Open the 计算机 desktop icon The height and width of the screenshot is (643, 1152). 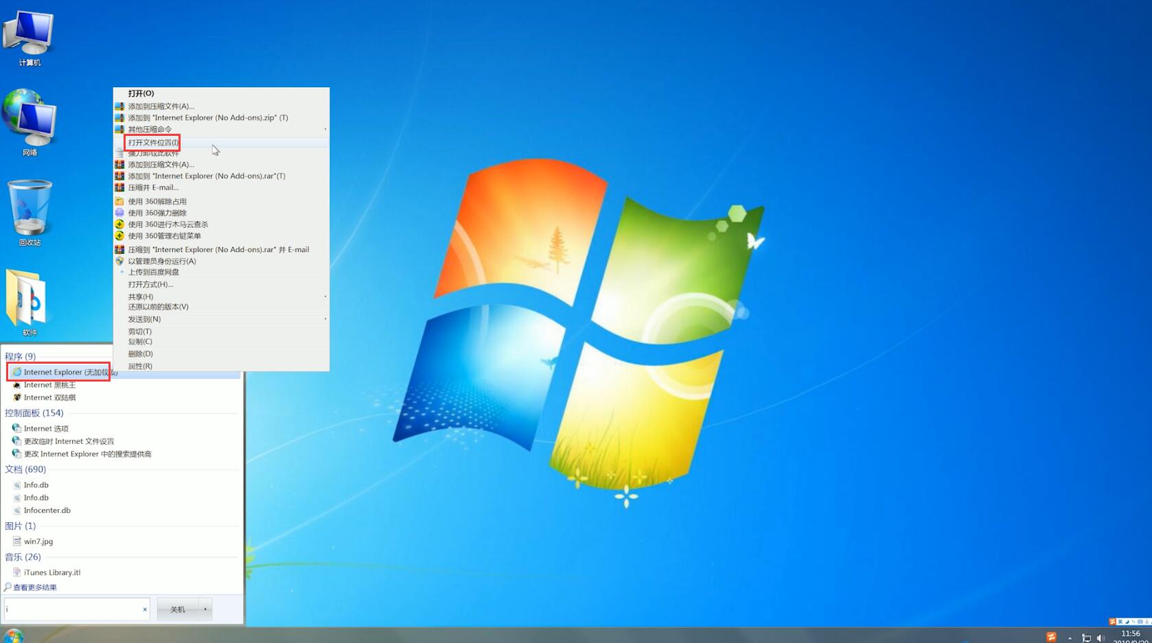coord(29,38)
